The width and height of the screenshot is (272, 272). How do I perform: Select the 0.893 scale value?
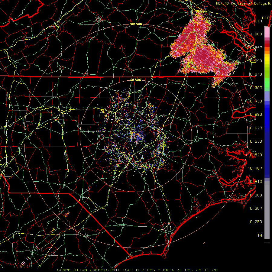pyautogui.click(x=256, y=61)
